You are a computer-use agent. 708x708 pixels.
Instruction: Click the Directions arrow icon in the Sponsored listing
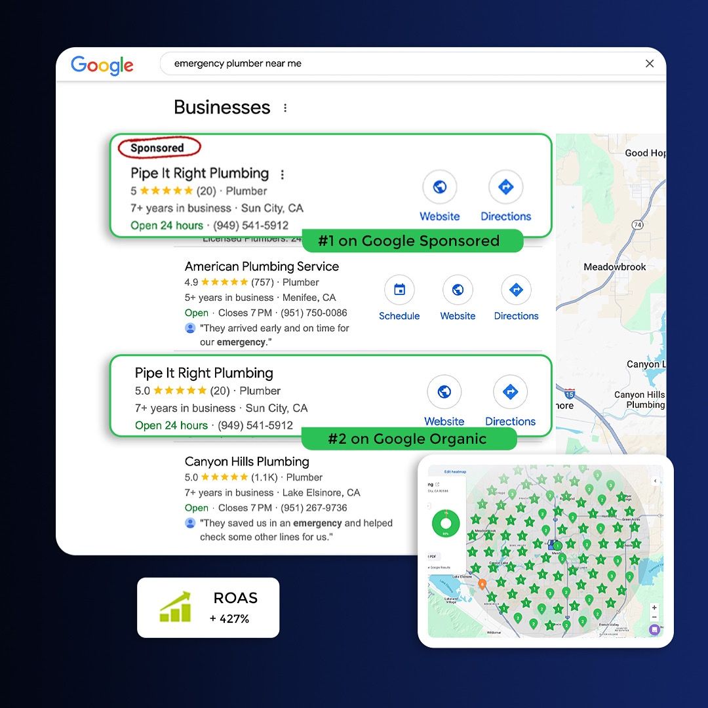coord(505,186)
